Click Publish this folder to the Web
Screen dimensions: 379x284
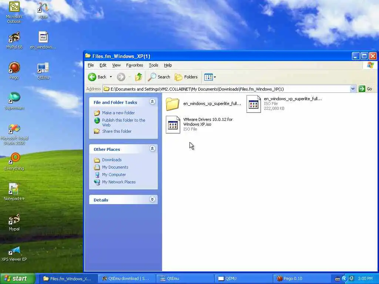tap(124, 122)
